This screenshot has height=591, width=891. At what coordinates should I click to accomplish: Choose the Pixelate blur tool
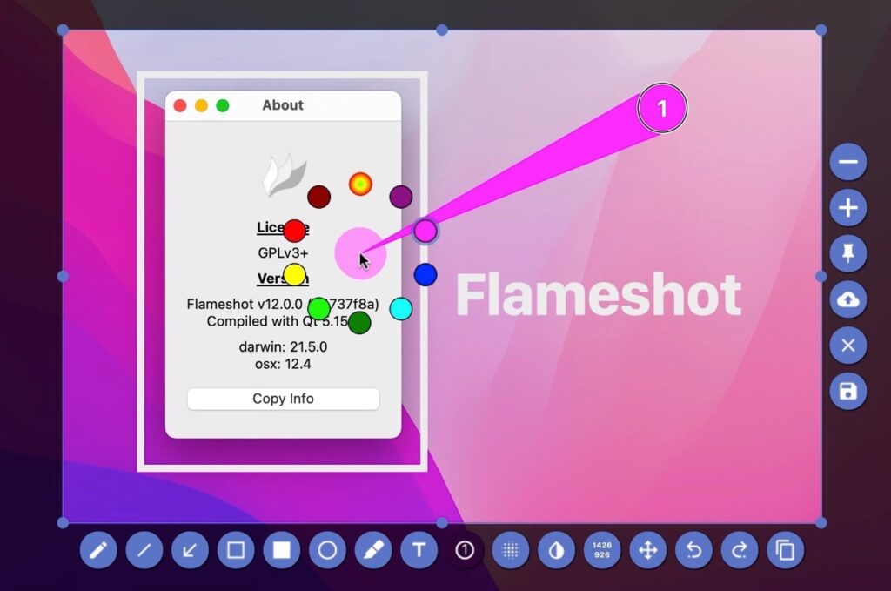click(511, 550)
